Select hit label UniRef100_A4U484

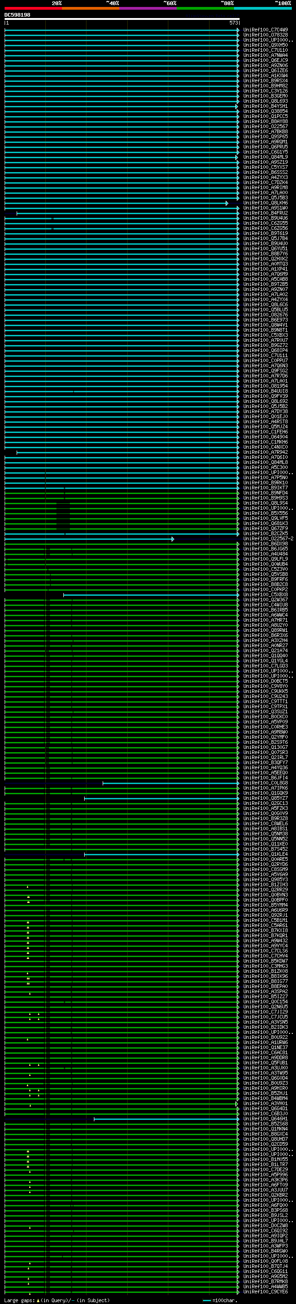click(265, 554)
